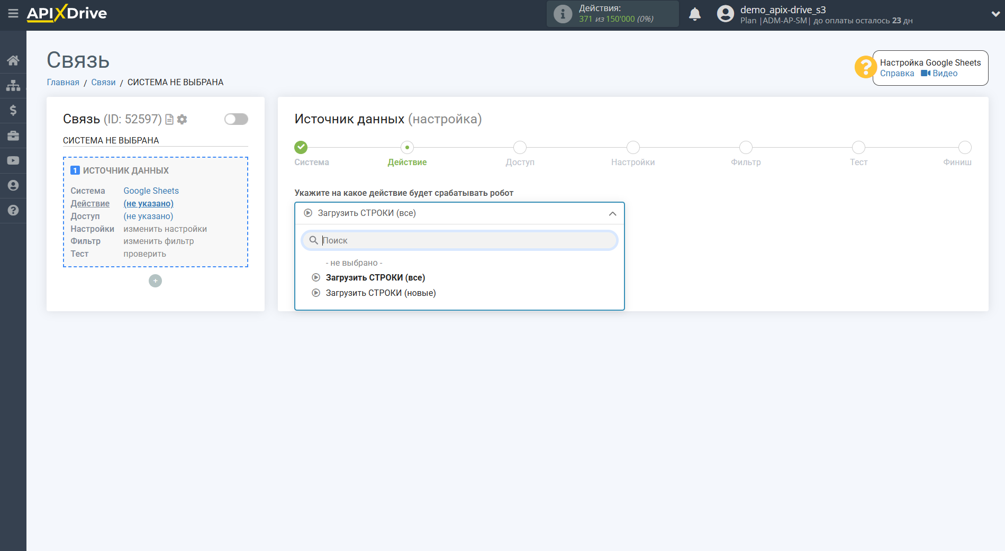Click the document icon next to connection ID
This screenshot has width=1005, height=551.
(169, 120)
